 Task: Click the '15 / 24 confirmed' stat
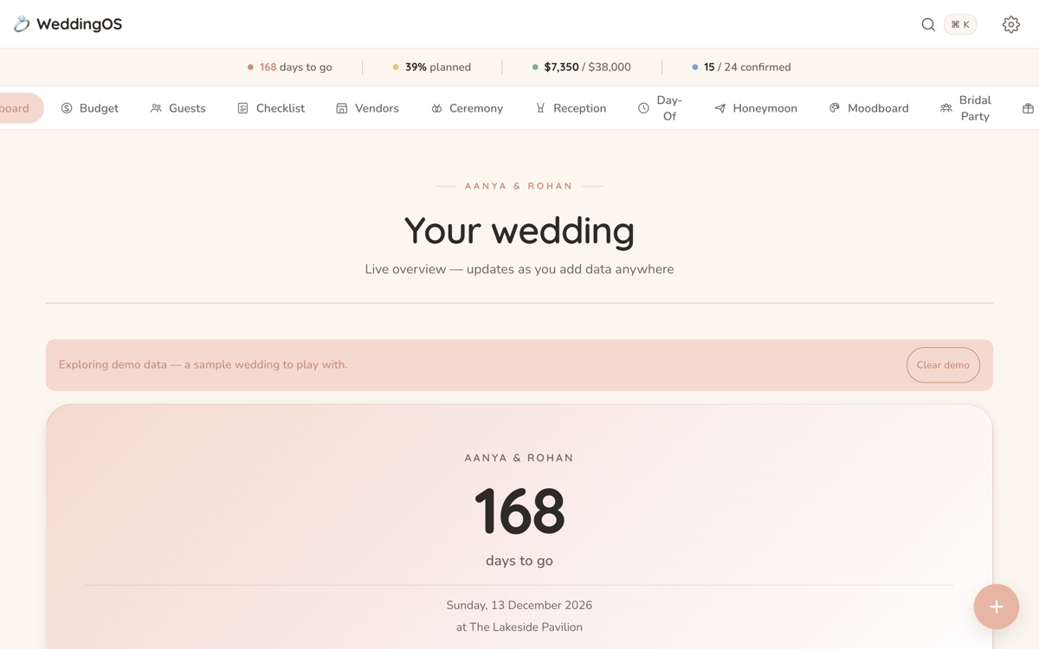pos(741,67)
